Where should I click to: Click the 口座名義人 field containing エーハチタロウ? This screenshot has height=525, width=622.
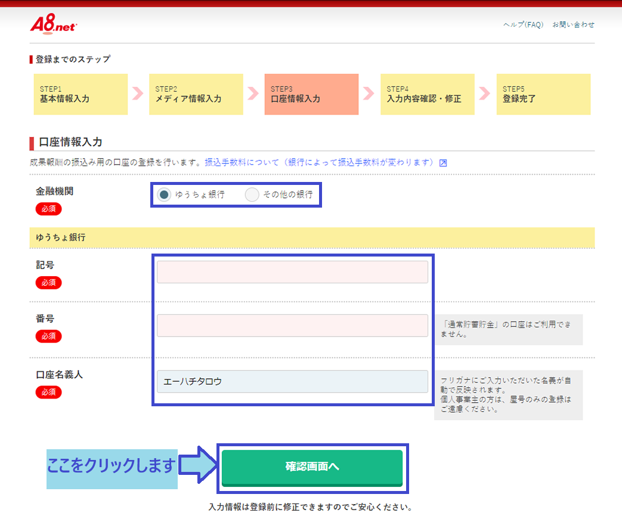coord(292,382)
